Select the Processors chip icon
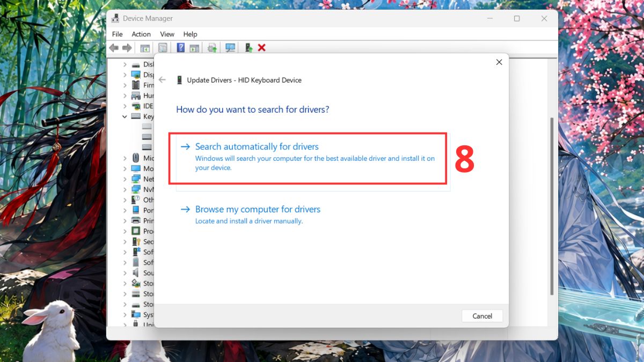Image resolution: width=644 pixels, height=362 pixels. 136,231
